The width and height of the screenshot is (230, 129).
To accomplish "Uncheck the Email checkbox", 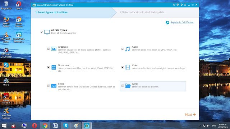I will point(49,86).
